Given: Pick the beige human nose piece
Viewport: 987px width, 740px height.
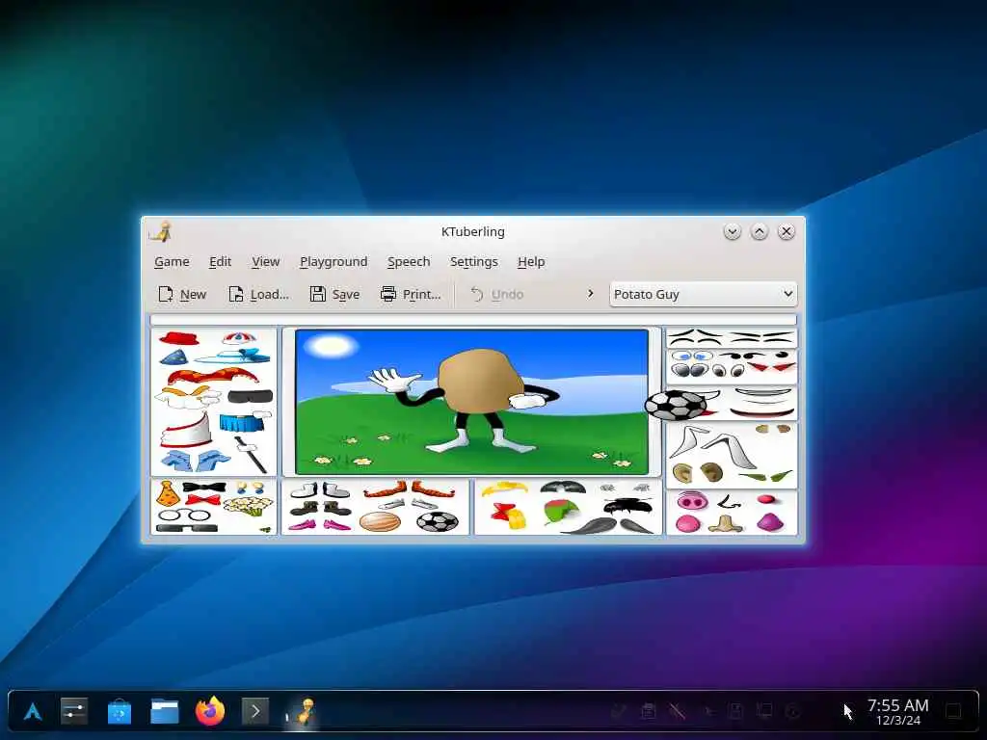Looking at the screenshot, I should coord(726,523).
